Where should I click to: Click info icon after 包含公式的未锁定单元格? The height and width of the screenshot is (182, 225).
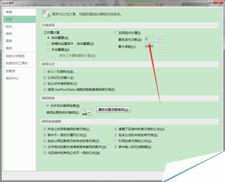tap(160, 135)
